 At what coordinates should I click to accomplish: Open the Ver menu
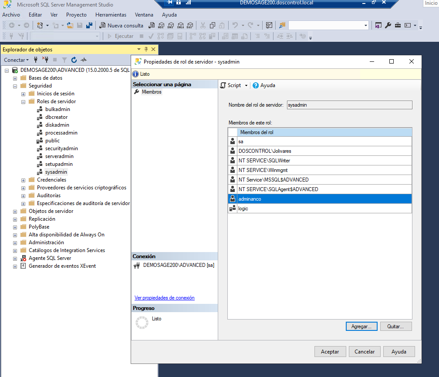click(x=54, y=15)
